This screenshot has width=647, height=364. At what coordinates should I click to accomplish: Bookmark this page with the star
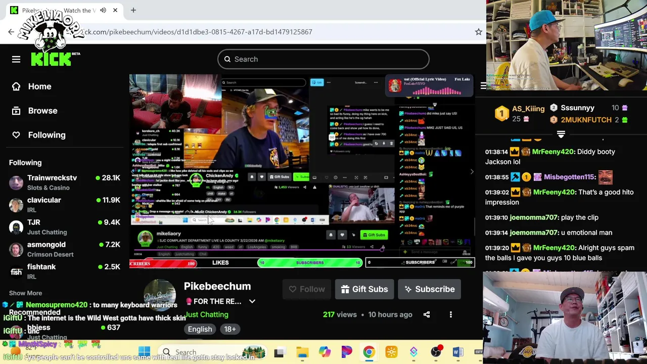pos(478,32)
